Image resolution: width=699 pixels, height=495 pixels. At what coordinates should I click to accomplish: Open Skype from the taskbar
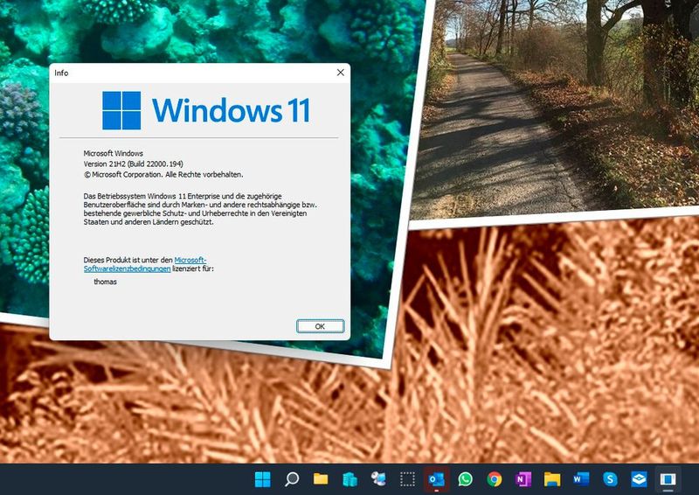(610, 479)
